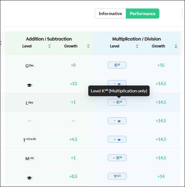Viewport: 185px width, 187px height.
Task: Sort by Multiplication / Division Growth
Action: pos(176,46)
